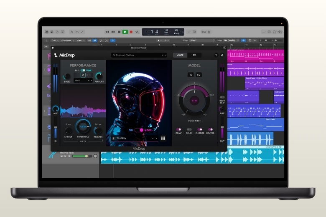Open the Inspector icon in control bar
The height and width of the screenshot is (217, 326).
tap(52, 32)
